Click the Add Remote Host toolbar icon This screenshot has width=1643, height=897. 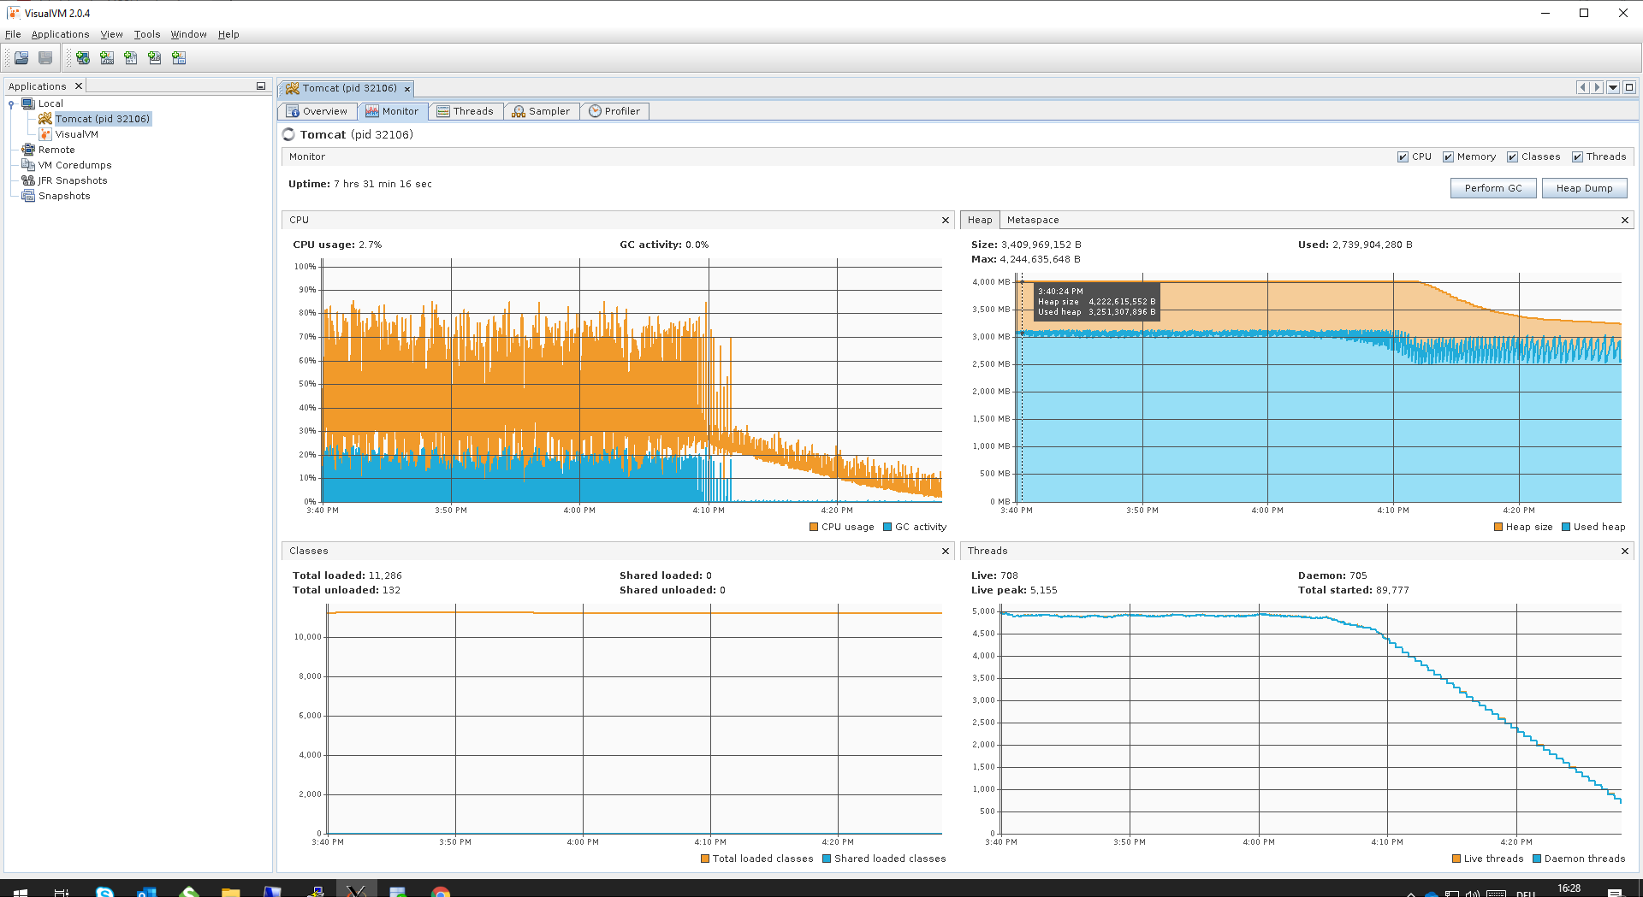(83, 57)
